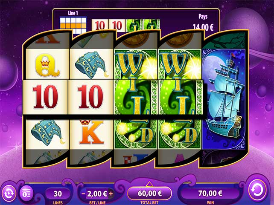Increase bet per line with plus
Viewport: 274px width, 205px height.
111,193
